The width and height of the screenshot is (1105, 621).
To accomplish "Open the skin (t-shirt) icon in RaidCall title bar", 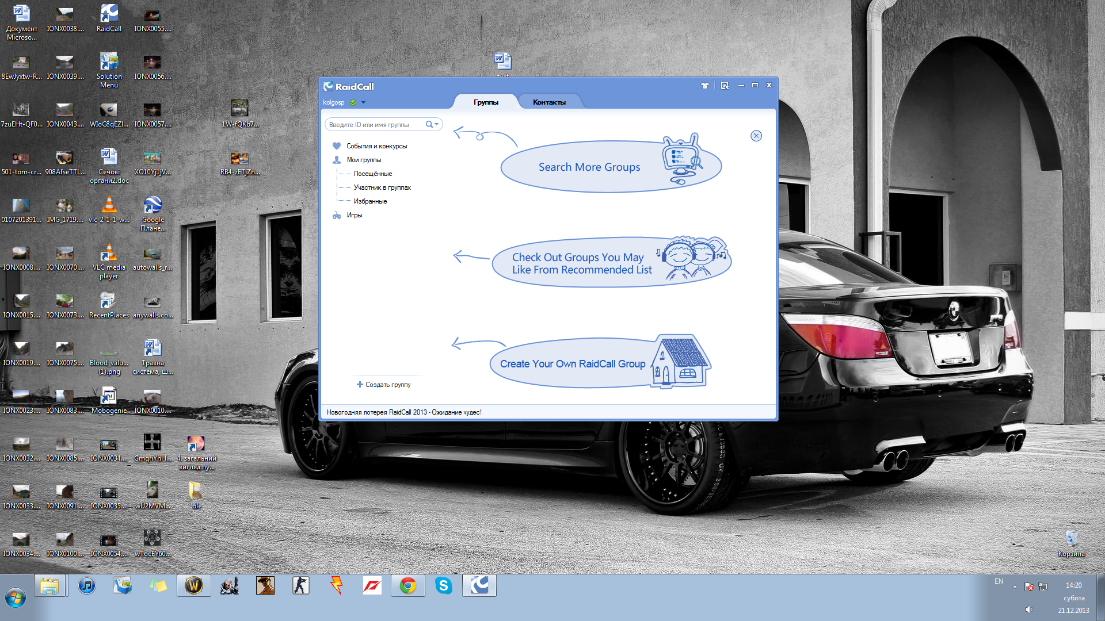I will coord(705,86).
